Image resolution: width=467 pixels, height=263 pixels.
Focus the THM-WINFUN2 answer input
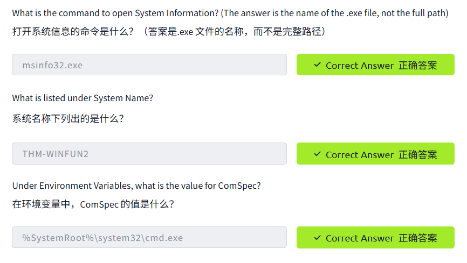click(149, 154)
